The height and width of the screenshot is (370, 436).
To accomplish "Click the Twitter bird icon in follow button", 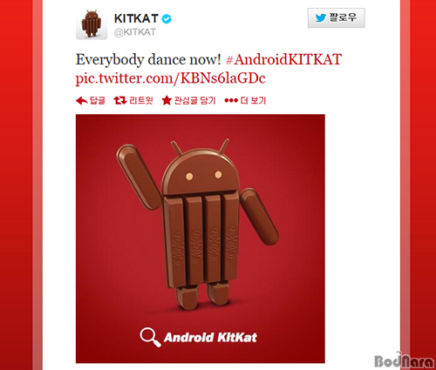I will pos(321,18).
